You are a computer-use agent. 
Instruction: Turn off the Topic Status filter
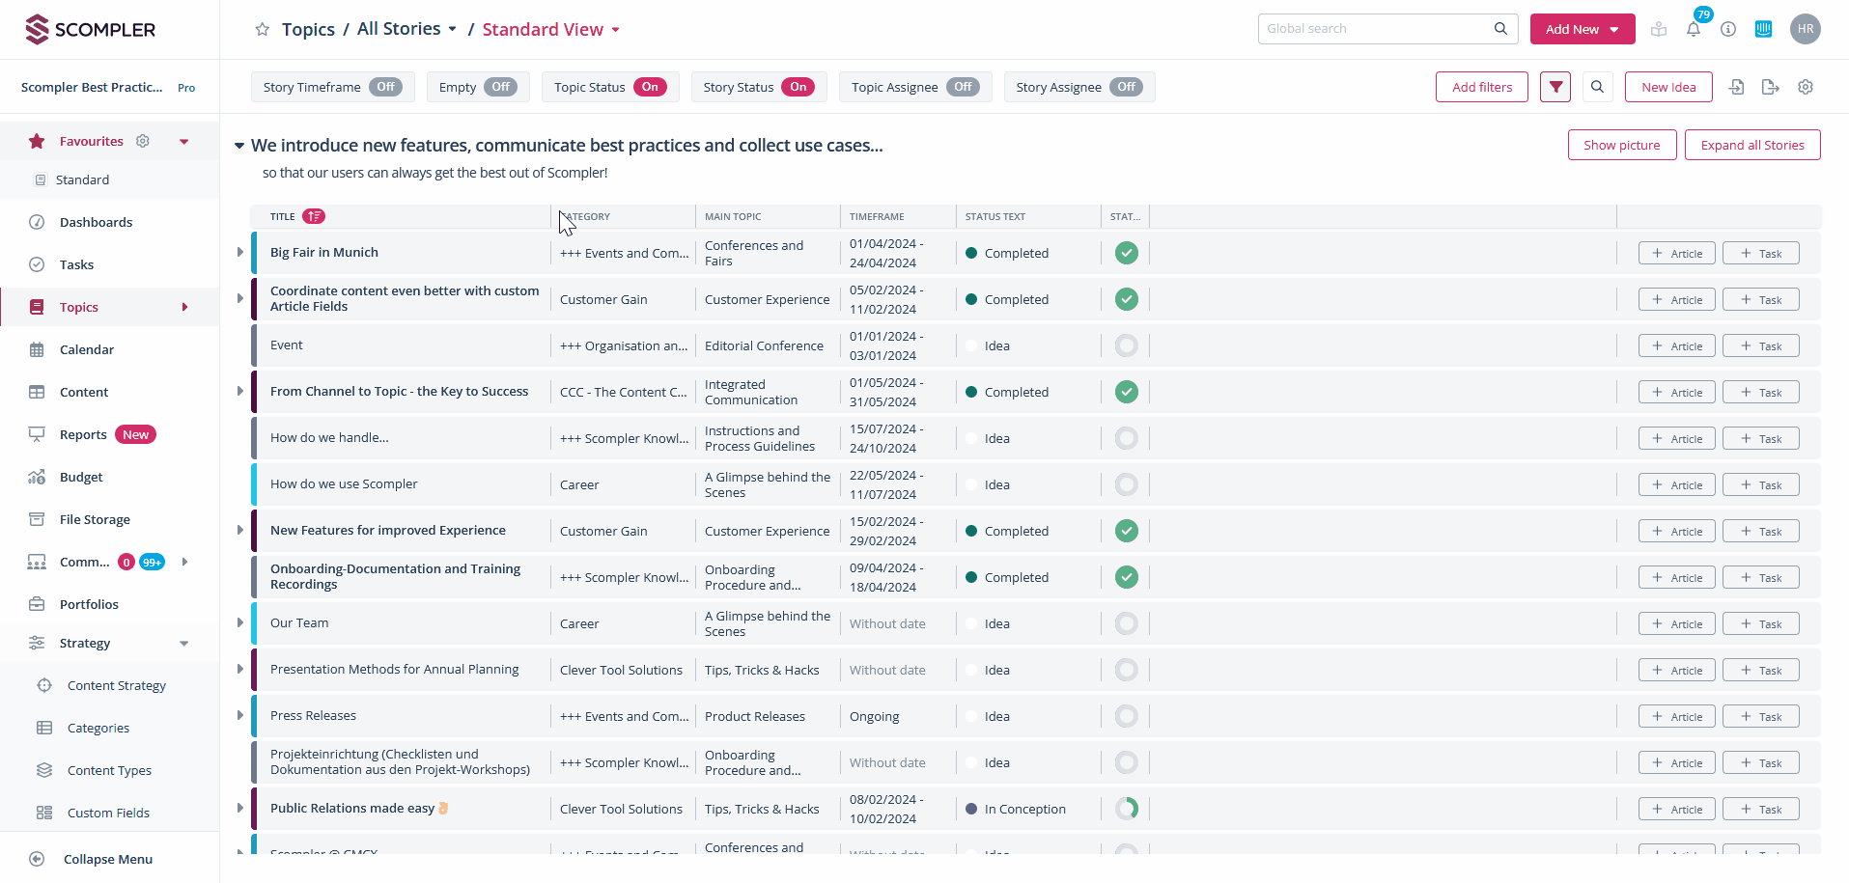650,87
